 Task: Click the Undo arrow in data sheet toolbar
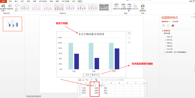[x=87, y=80]
